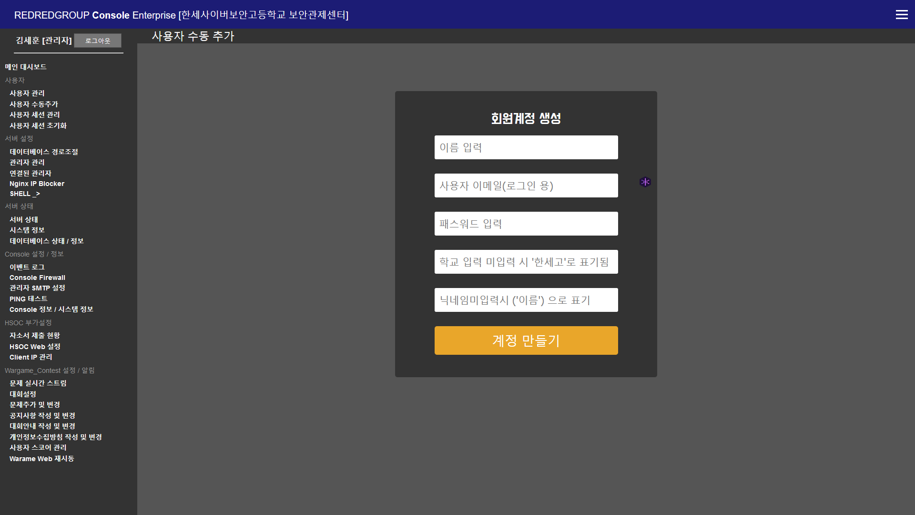The height and width of the screenshot is (515, 915).
Task: Focus the 닉네임 nickname input field
Action: coord(526,300)
